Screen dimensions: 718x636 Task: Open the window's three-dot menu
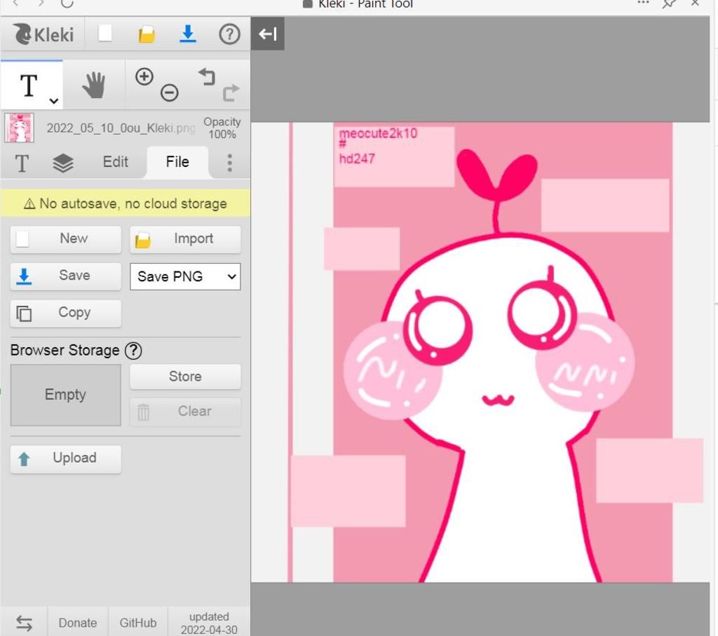pyautogui.click(x=643, y=3)
